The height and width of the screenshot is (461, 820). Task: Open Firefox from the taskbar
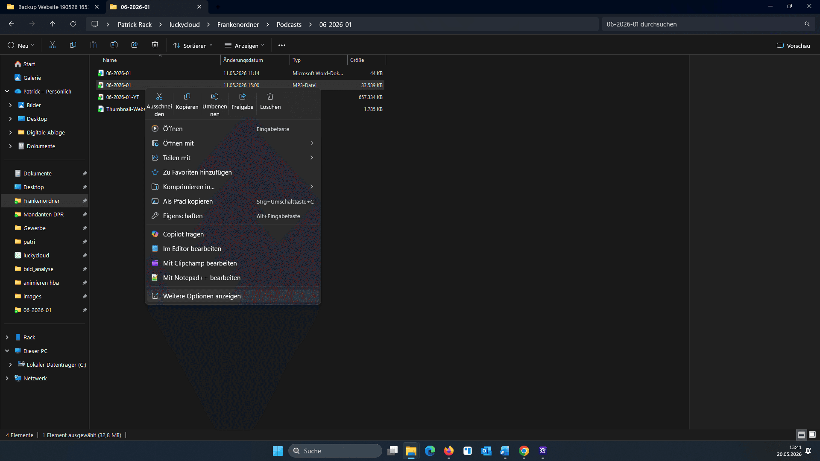tap(449, 451)
